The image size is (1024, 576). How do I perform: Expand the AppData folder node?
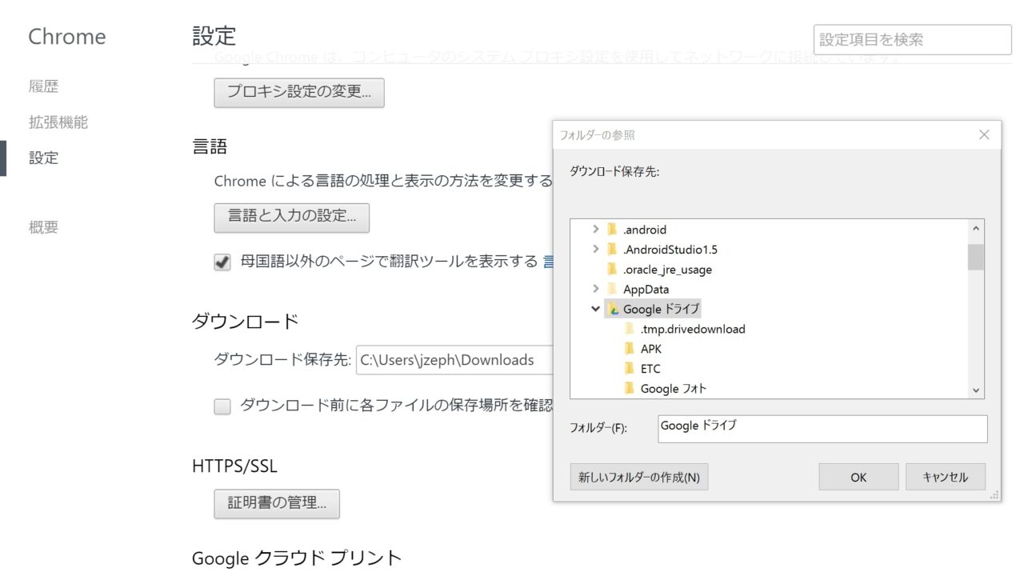click(595, 289)
